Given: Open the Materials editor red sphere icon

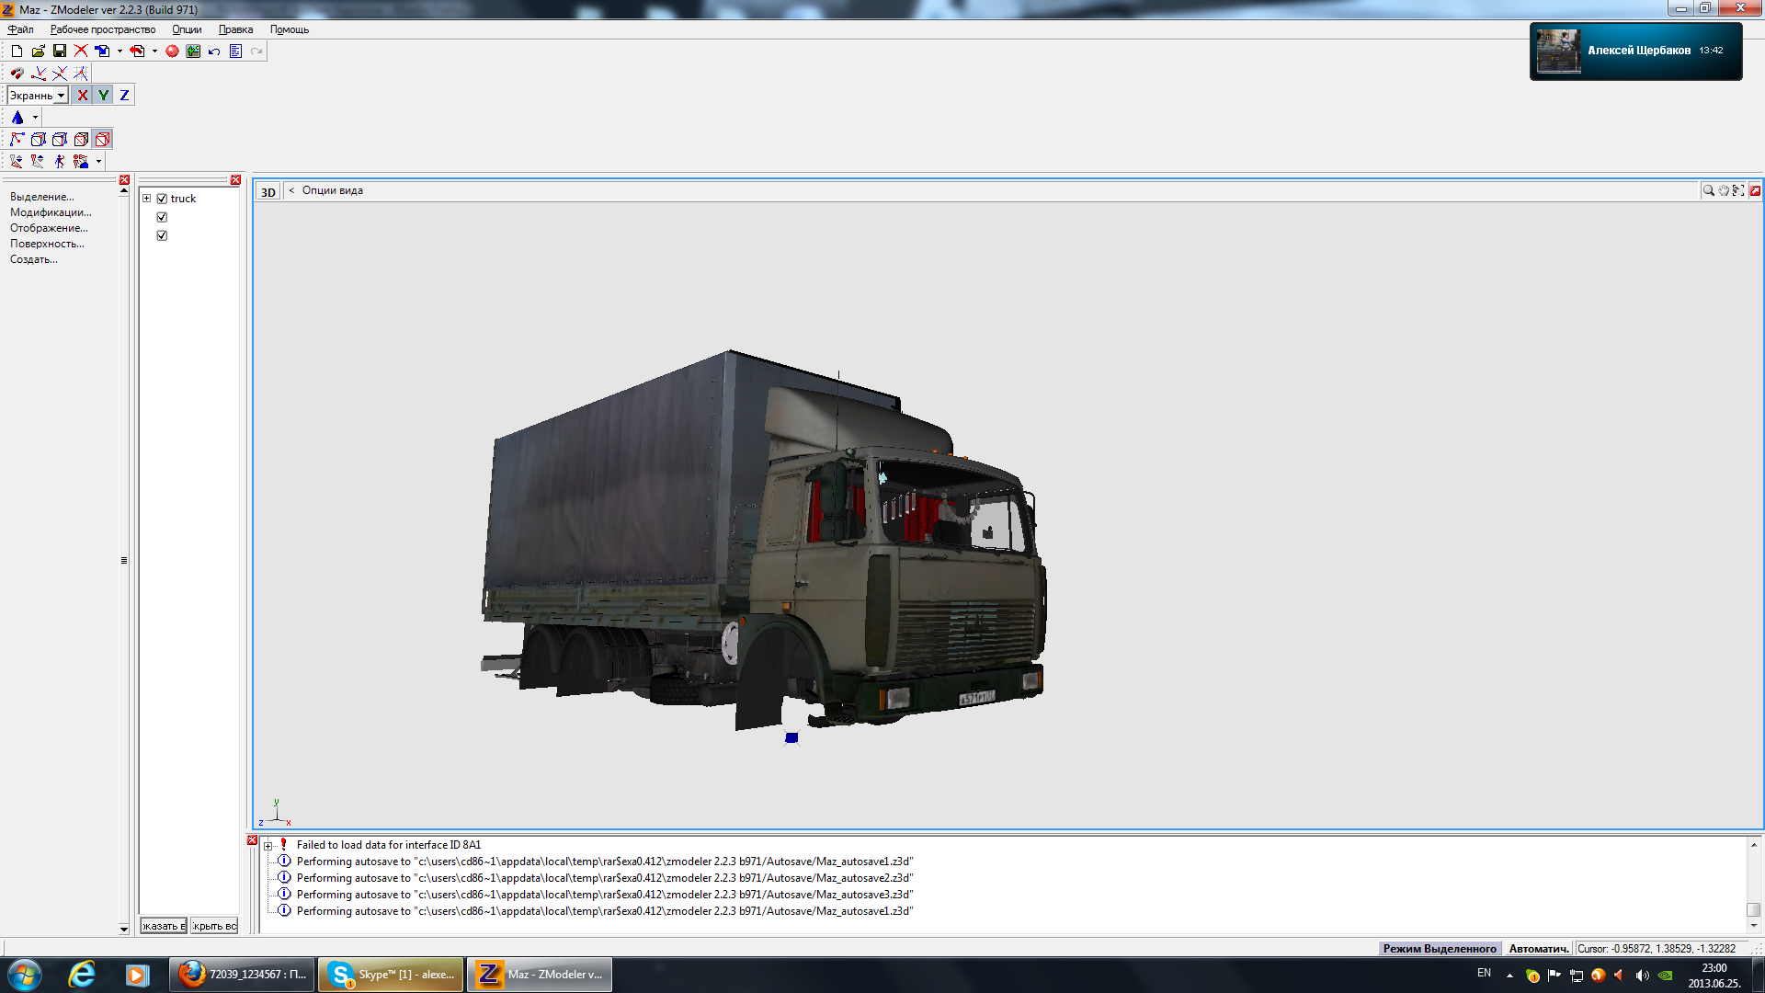Looking at the screenshot, I should [x=172, y=51].
